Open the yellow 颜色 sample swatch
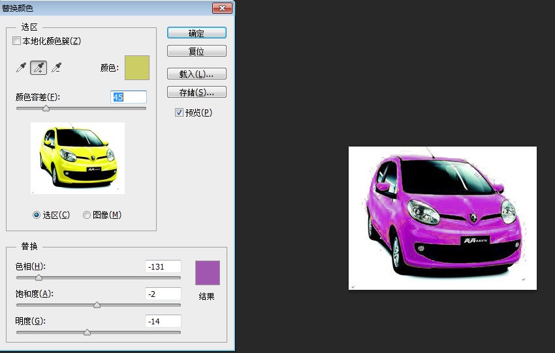 [137, 68]
